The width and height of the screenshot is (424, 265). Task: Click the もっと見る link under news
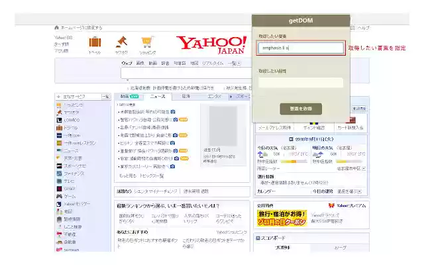pyautogui.click(x=128, y=176)
